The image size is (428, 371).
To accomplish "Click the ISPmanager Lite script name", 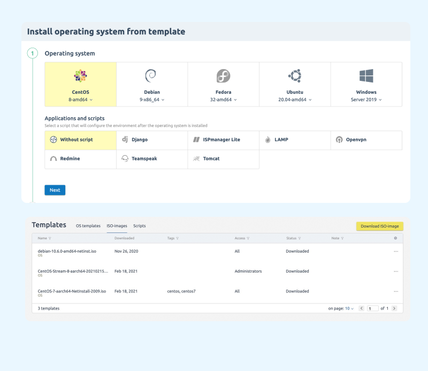I will [221, 140].
